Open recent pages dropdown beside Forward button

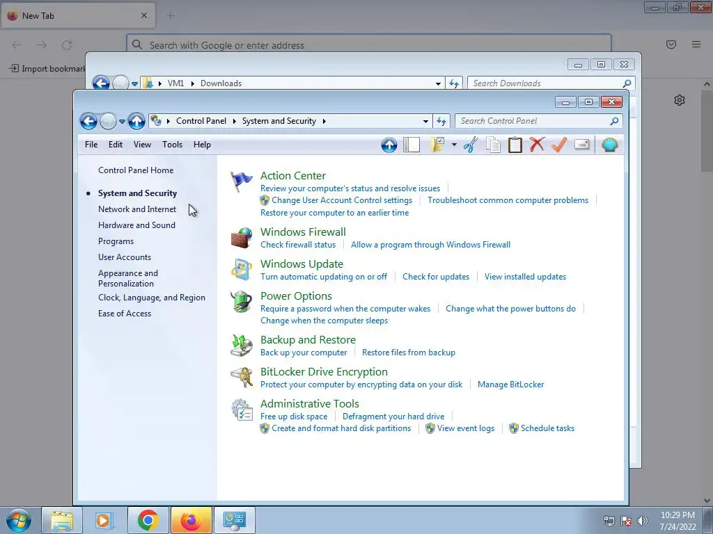(x=122, y=121)
